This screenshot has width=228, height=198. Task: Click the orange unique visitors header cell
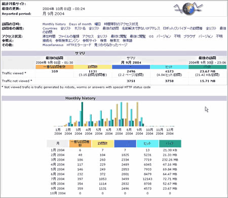55,67
